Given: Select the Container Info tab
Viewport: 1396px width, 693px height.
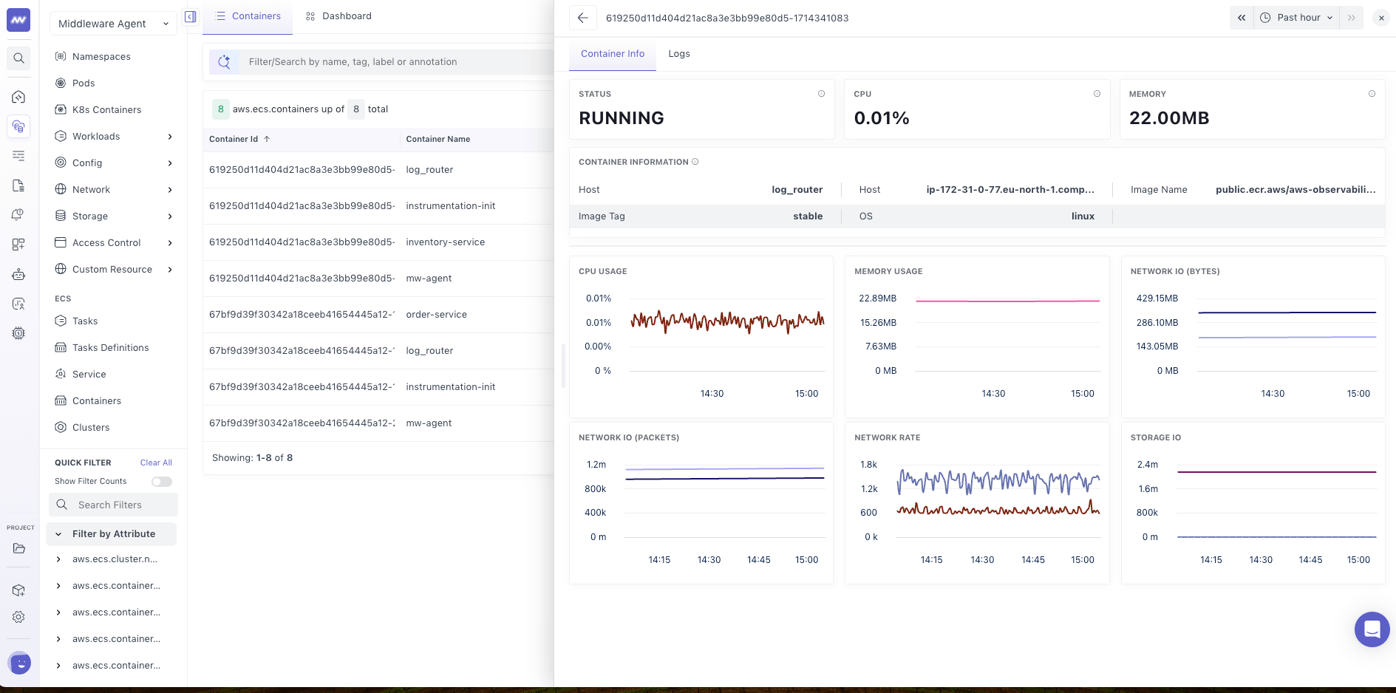Looking at the screenshot, I should (x=613, y=54).
